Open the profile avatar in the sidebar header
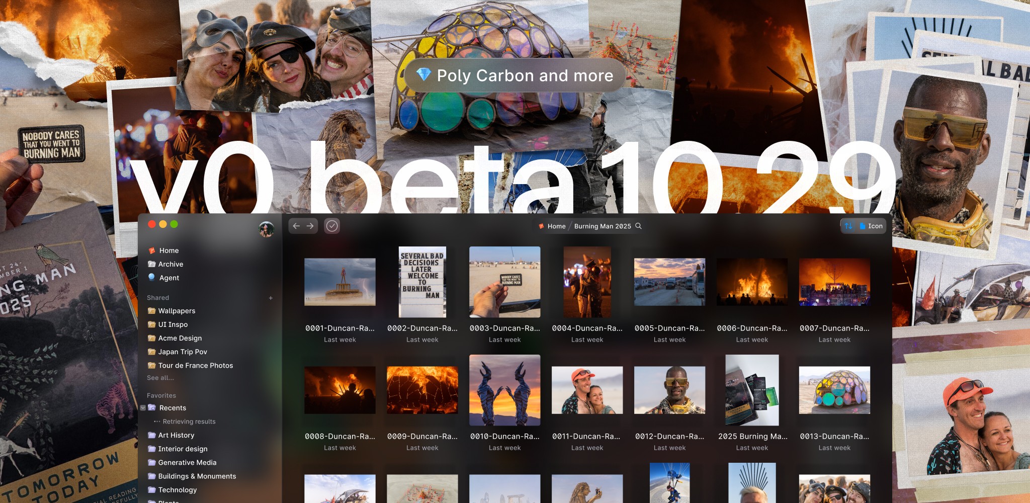This screenshot has width=1030, height=503. click(266, 229)
